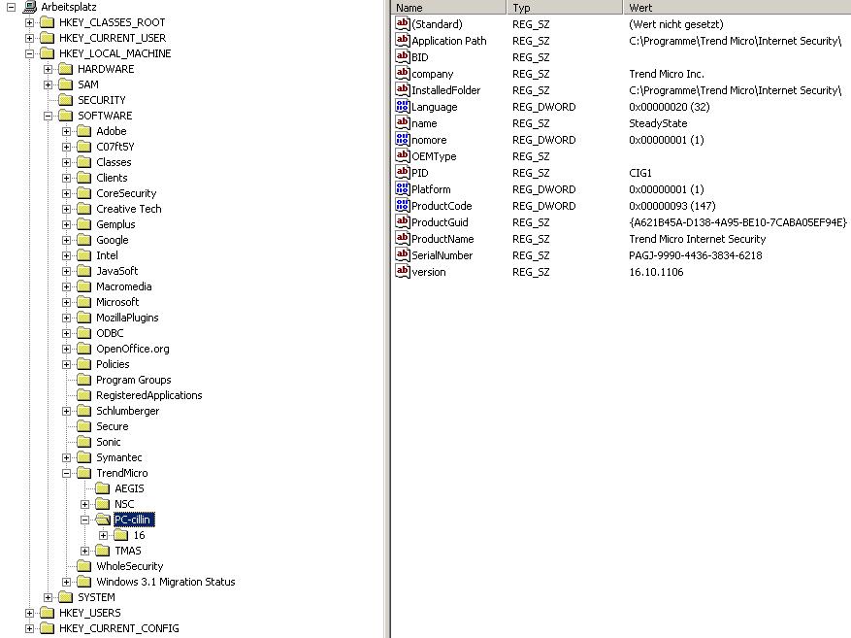
Task: Collapse the TrendMicro key
Action: click(66, 474)
